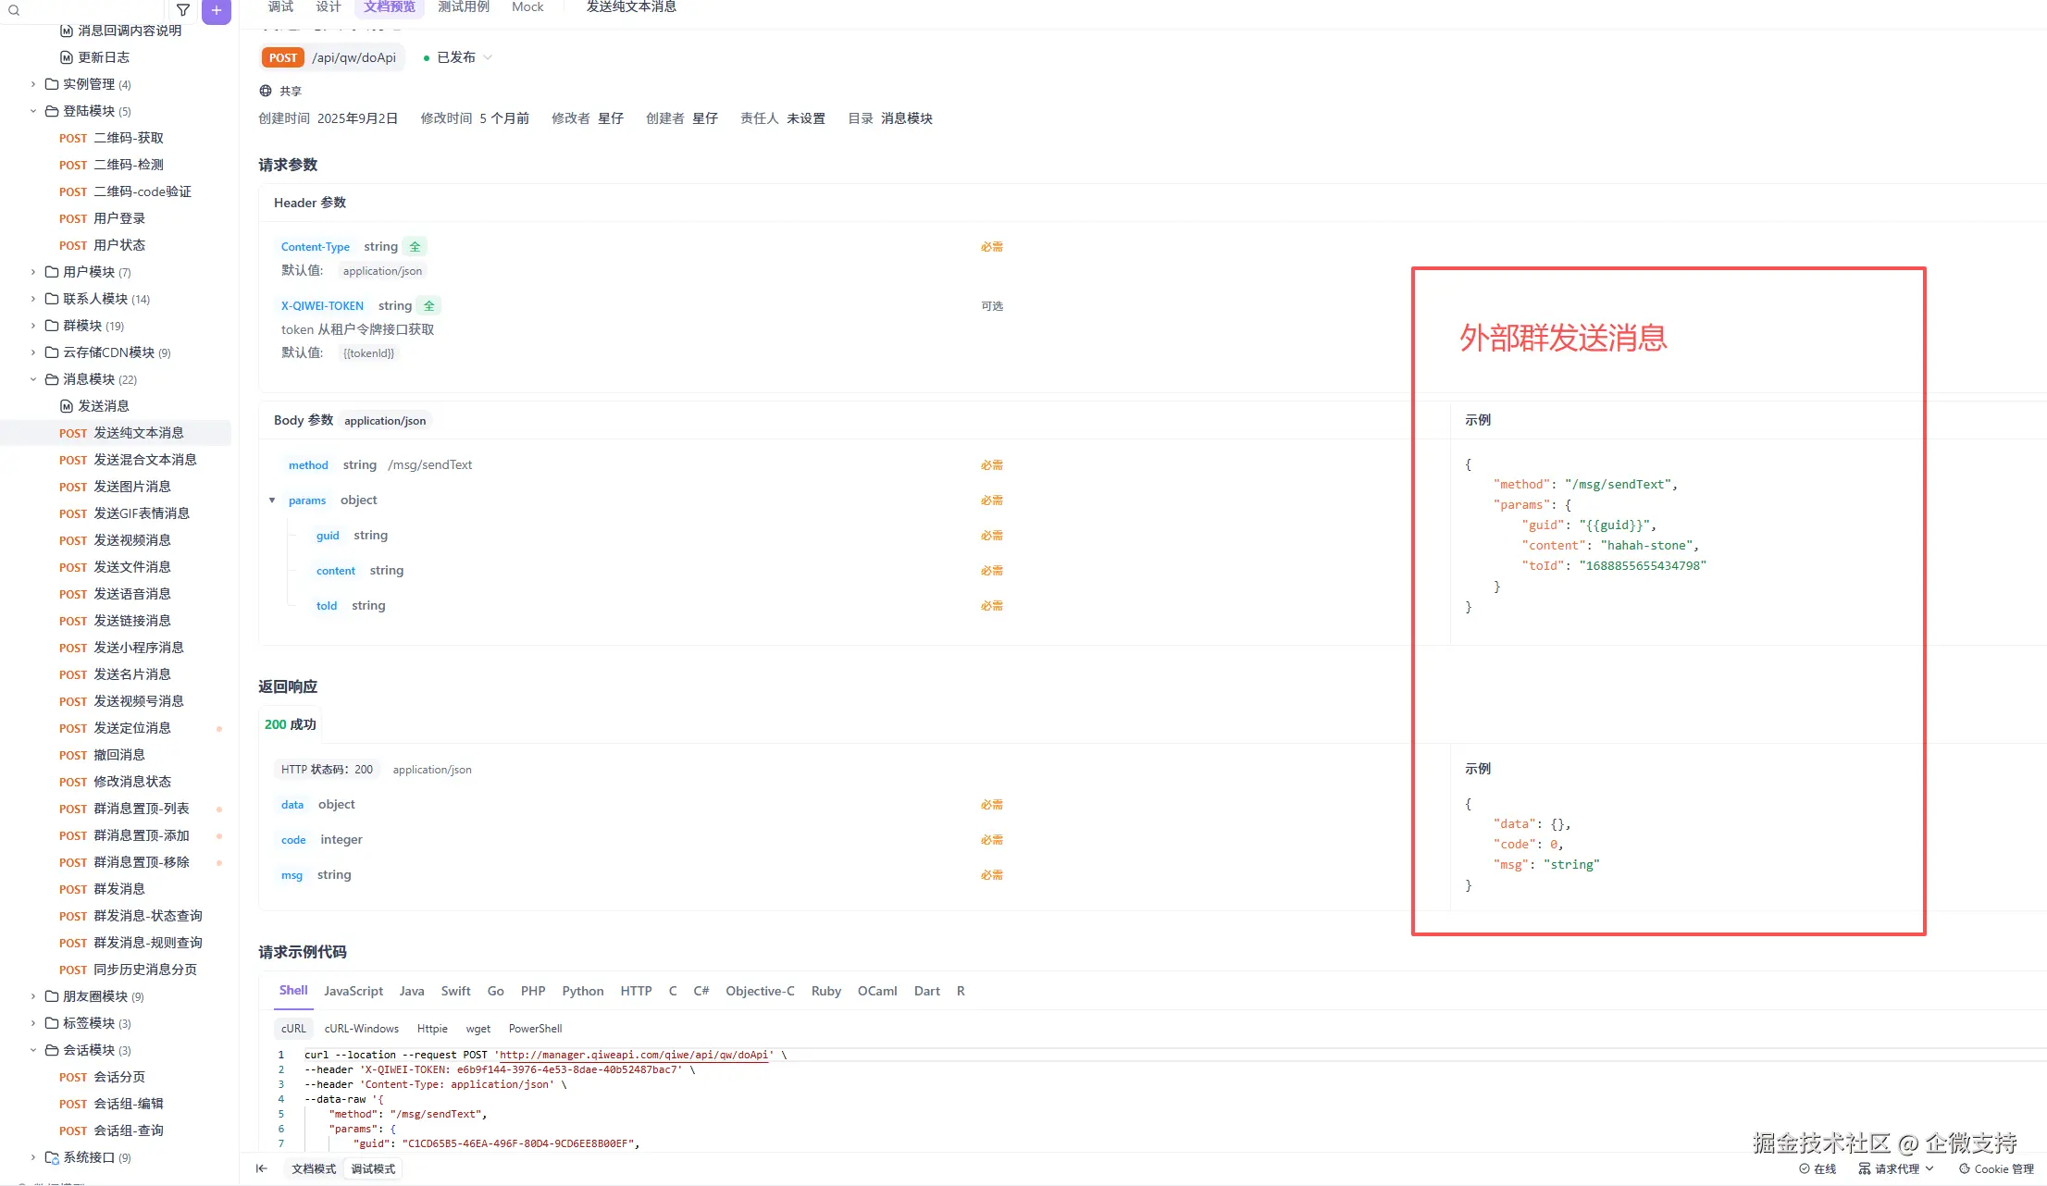This screenshot has width=2047, height=1186.
Task: Collapse sidebar with bottom arrow icon
Action: (262, 1168)
